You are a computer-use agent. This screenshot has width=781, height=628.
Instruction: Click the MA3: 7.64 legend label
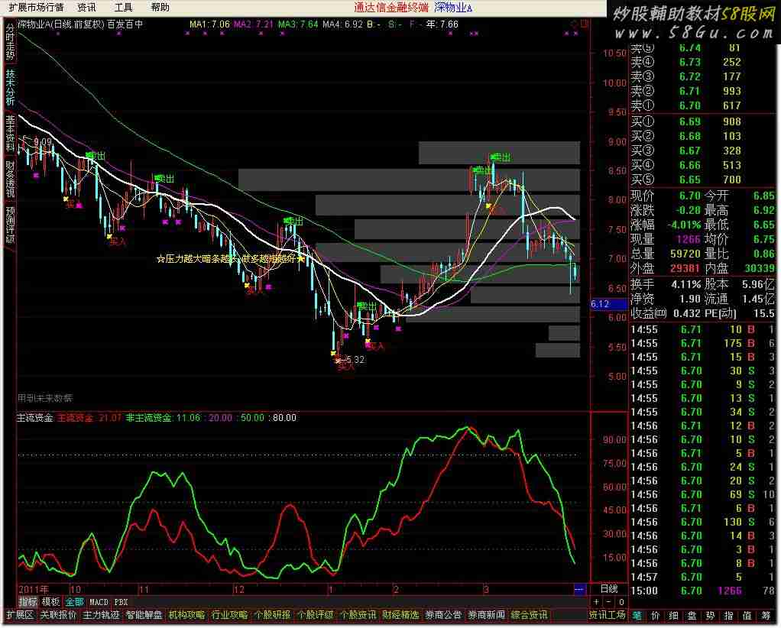click(298, 24)
